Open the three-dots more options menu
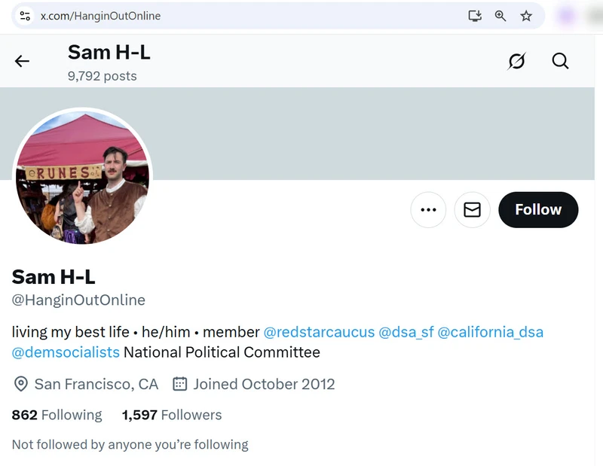 click(428, 209)
